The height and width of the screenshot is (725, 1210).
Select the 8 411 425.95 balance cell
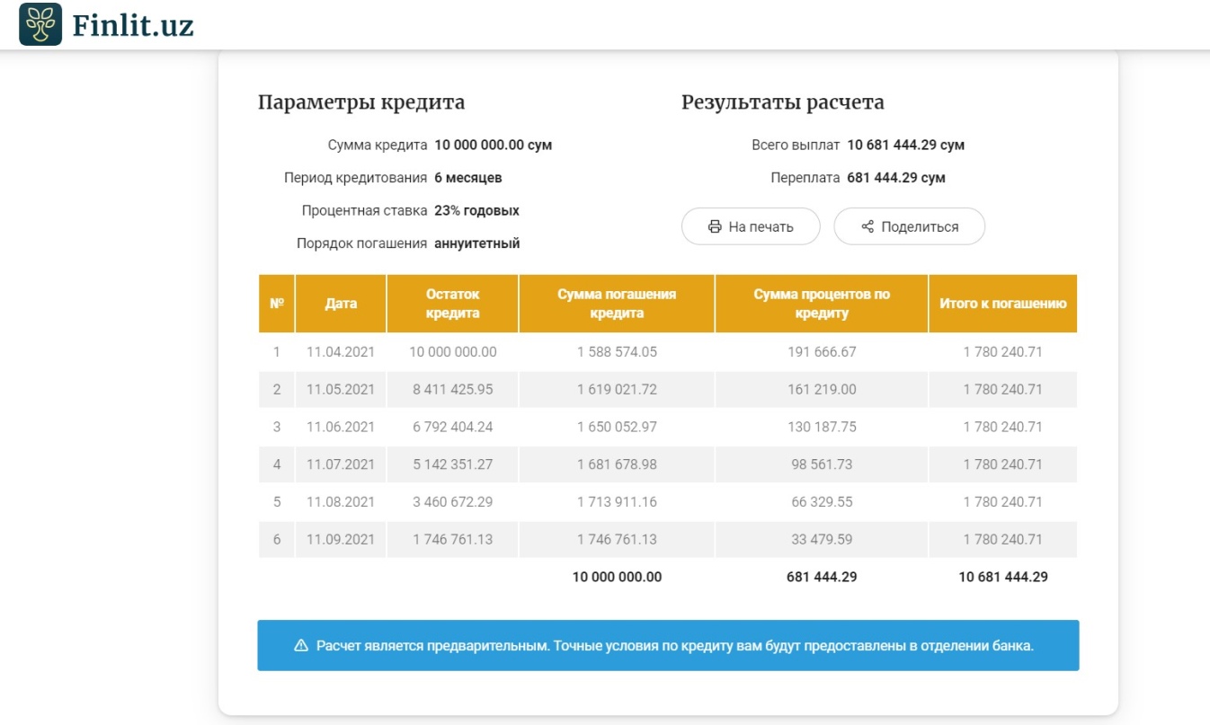(x=452, y=390)
